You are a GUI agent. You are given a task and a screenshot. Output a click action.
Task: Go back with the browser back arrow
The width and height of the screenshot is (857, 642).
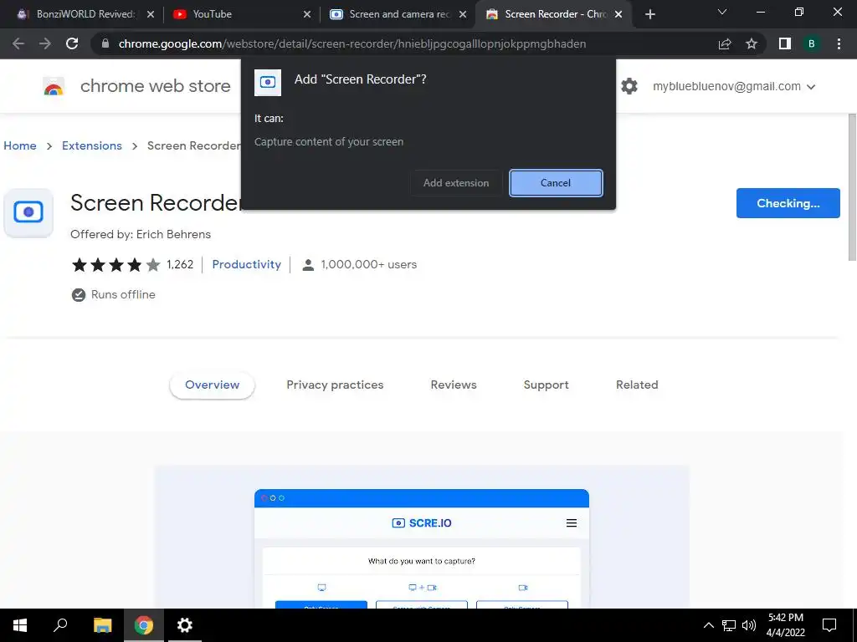[x=18, y=43]
